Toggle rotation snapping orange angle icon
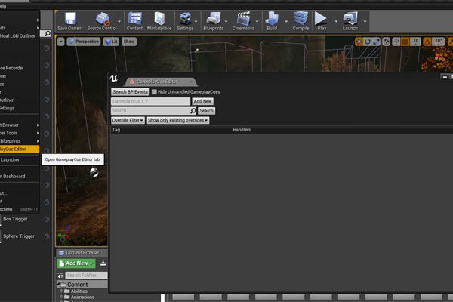Screen dimensions: 453x302 [427, 42]
